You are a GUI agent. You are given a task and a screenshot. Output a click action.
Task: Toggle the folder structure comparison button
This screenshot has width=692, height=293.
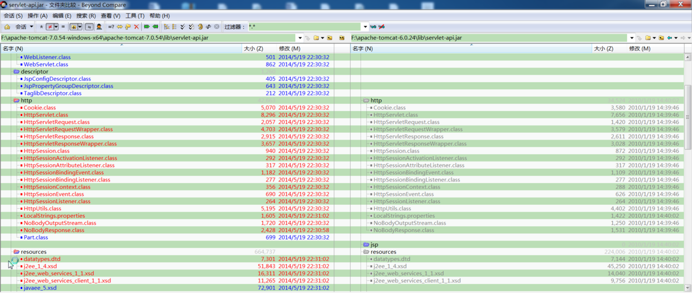click(x=74, y=26)
